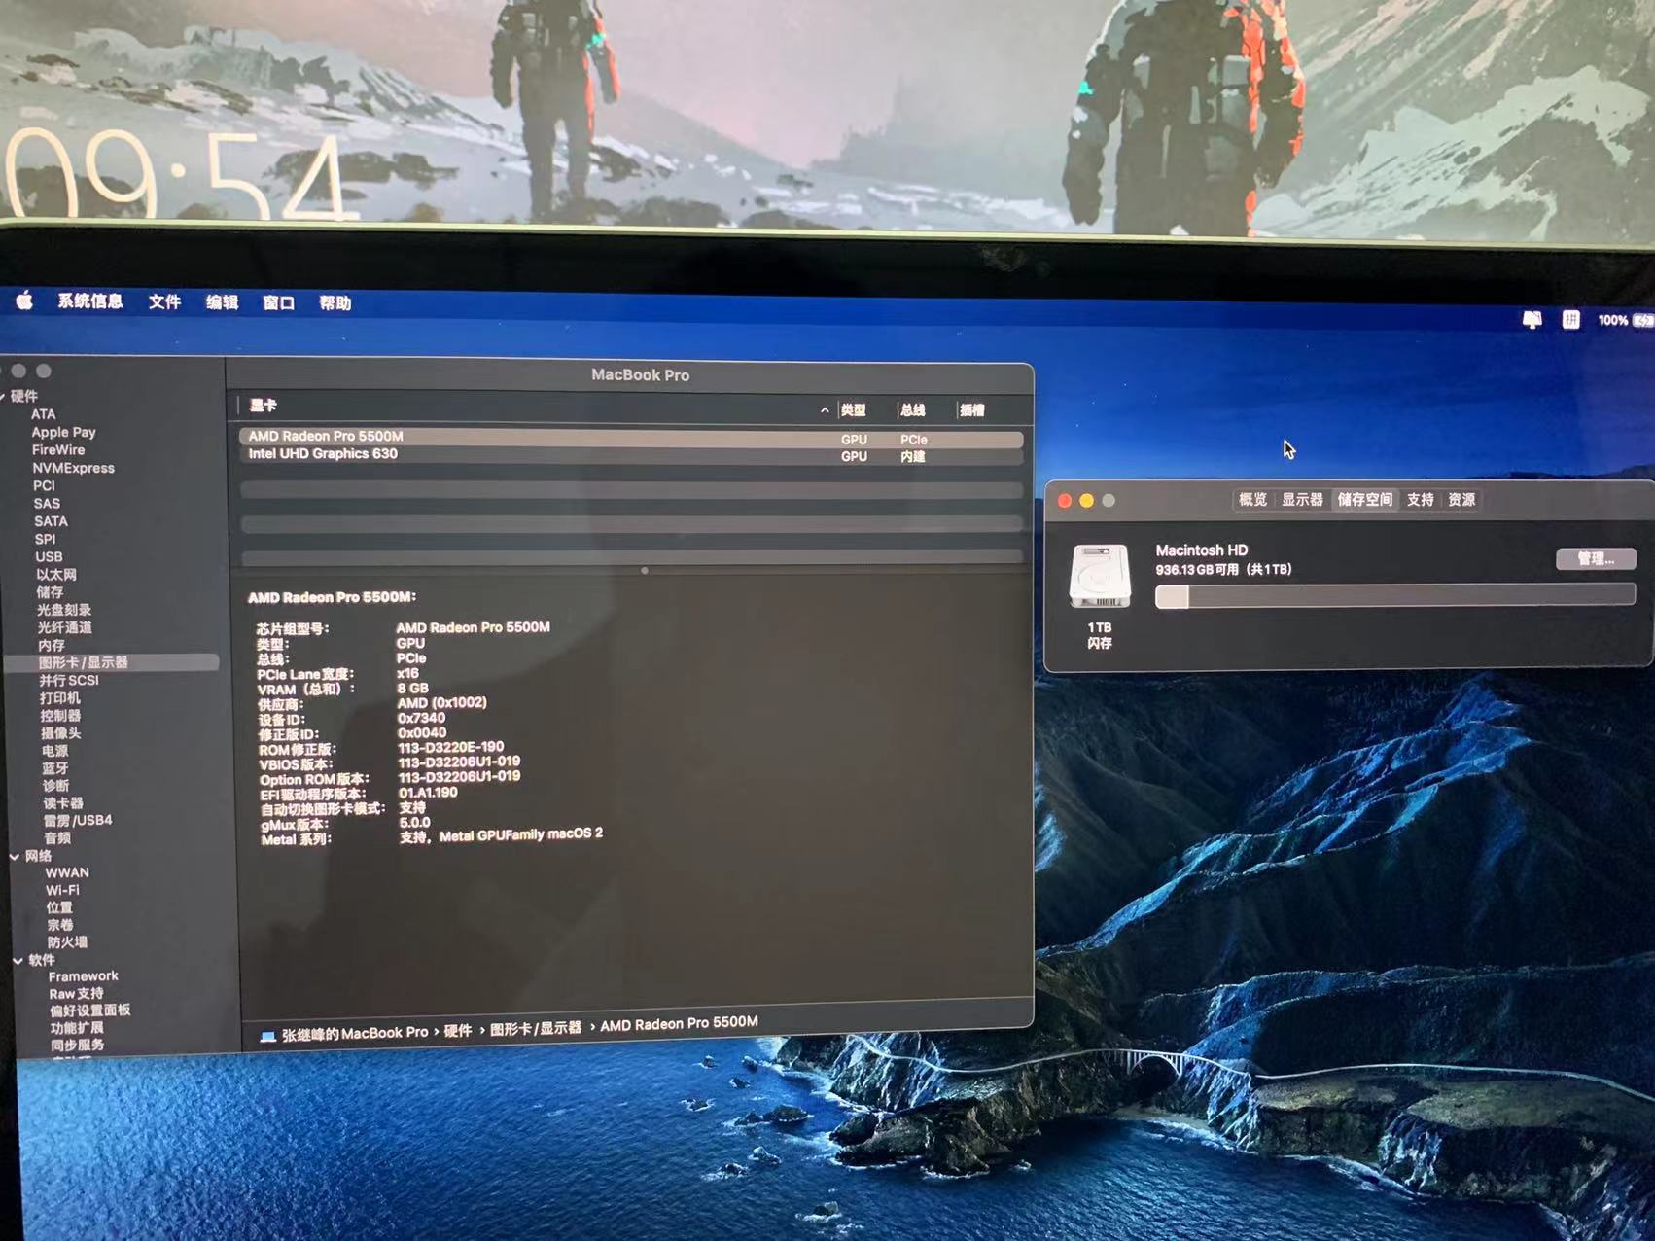Select USB in the sidebar

pyautogui.click(x=49, y=556)
